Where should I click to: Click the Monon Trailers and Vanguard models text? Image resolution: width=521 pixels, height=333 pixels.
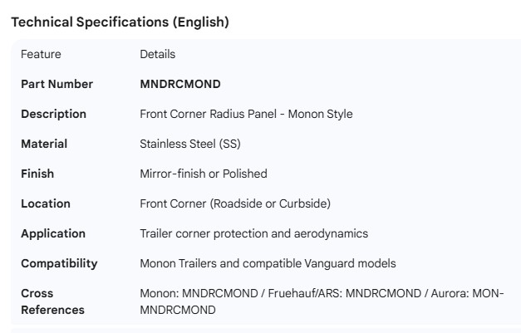coord(268,263)
